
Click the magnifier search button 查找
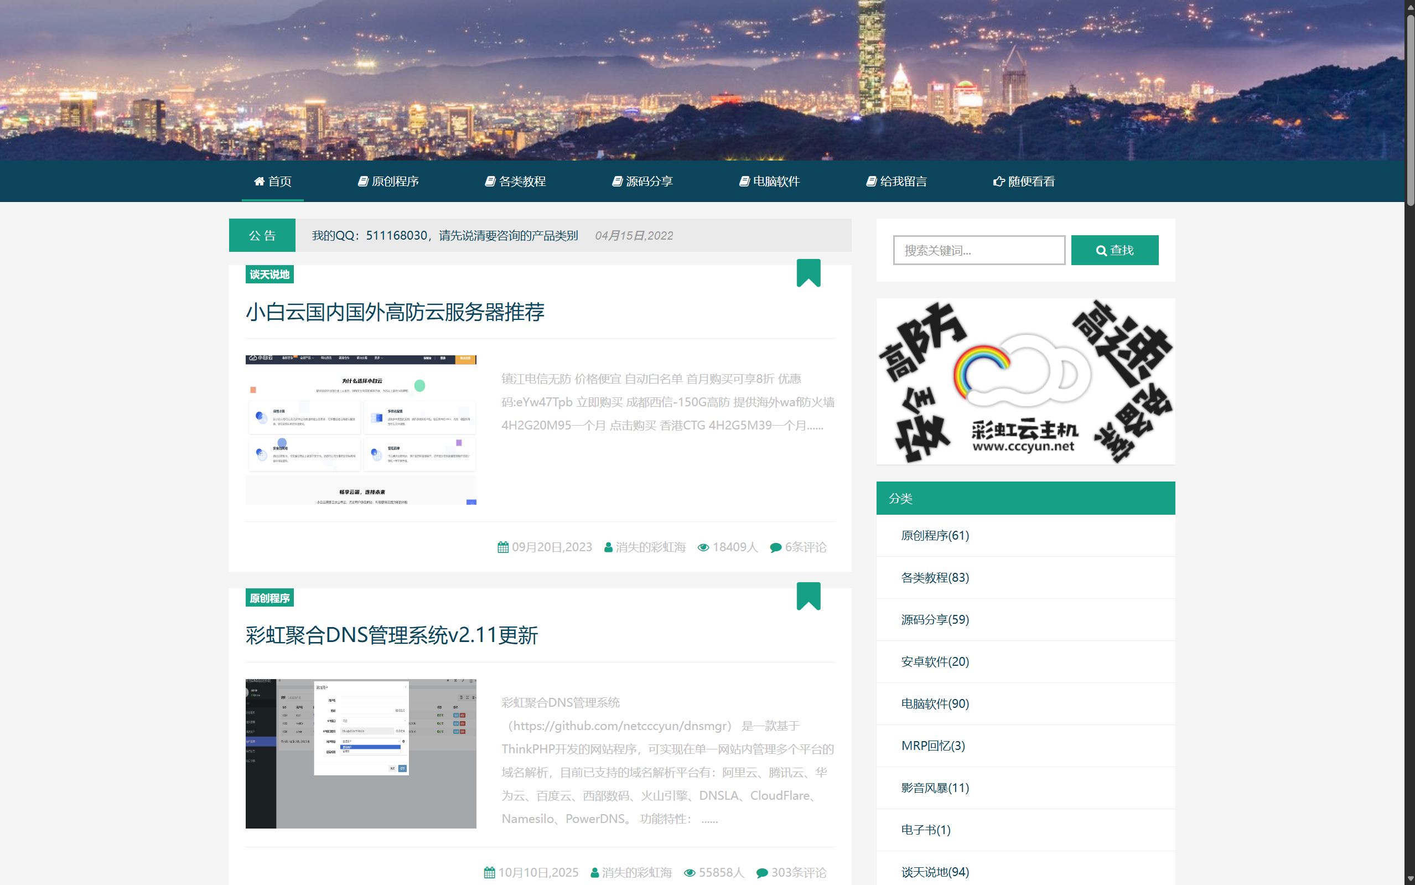coord(1114,250)
